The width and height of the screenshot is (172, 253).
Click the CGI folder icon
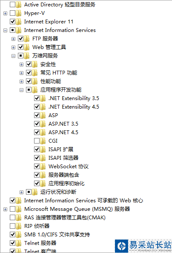pyautogui.click(x=43, y=141)
